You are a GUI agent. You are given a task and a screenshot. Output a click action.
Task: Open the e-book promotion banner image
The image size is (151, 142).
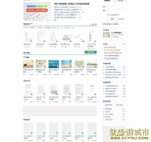[x=37, y=12]
